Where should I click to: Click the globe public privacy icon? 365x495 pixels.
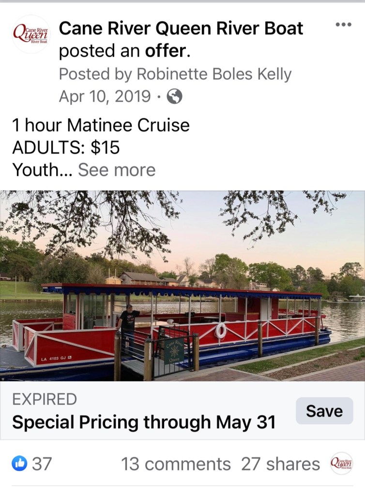point(174,97)
